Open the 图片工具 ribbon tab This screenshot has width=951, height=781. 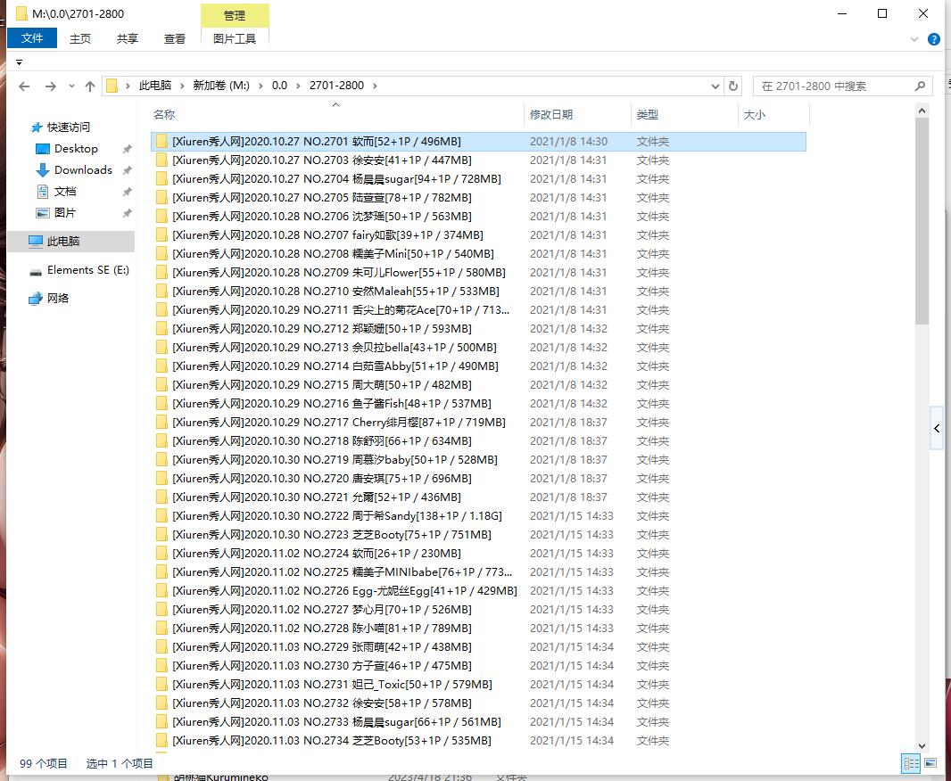(234, 38)
